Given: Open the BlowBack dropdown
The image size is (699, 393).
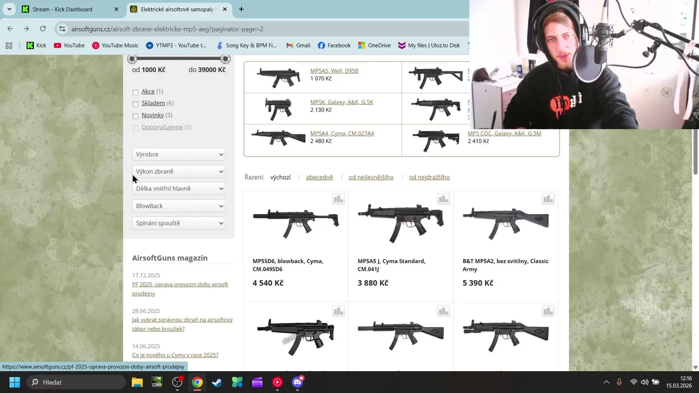Looking at the screenshot, I should pos(179,206).
